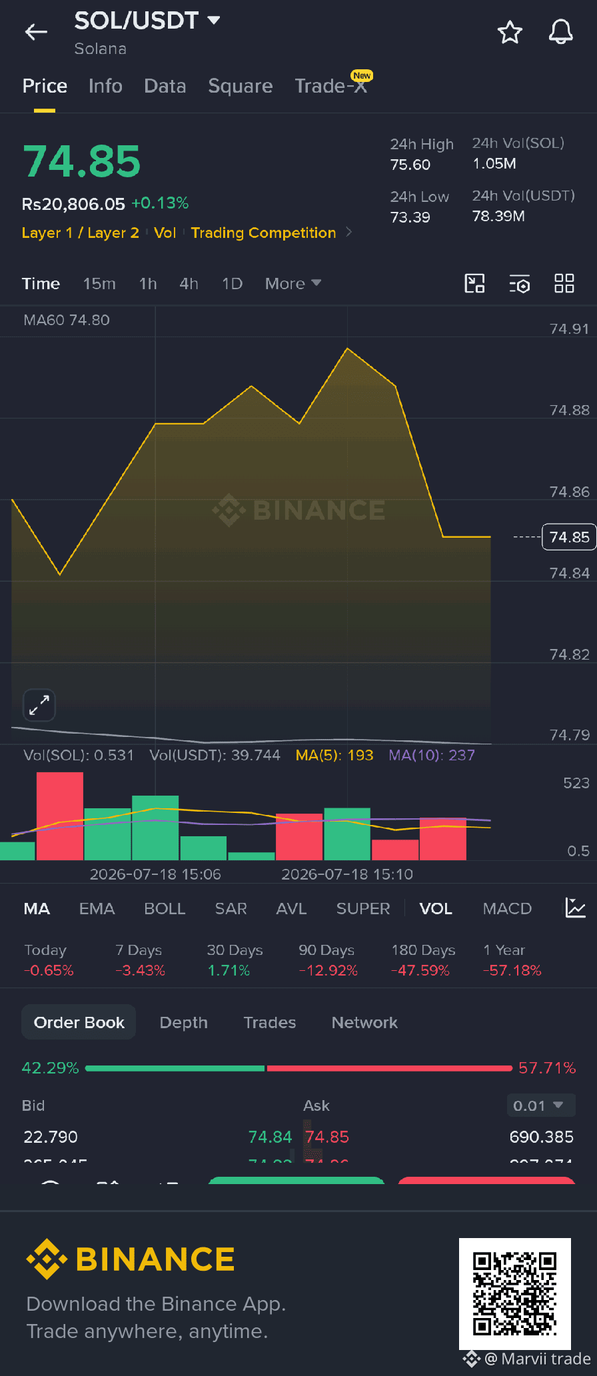The height and width of the screenshot is (1376, 597).
Task: Tap the large 74.85 last price
Action: point(81,162)
